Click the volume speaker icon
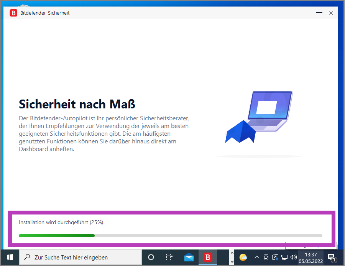The width and height of the screenshot is (345, 266). (293, 257)
